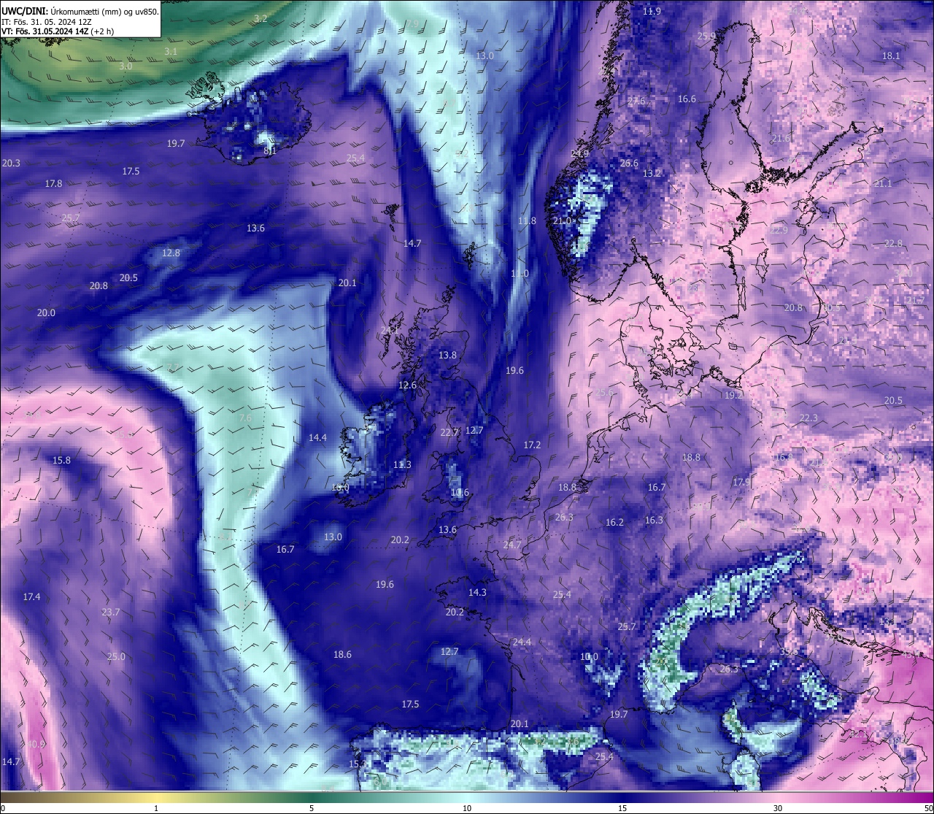Click the 24.4 value label
The image size is (934, 814).
(522, 642)
